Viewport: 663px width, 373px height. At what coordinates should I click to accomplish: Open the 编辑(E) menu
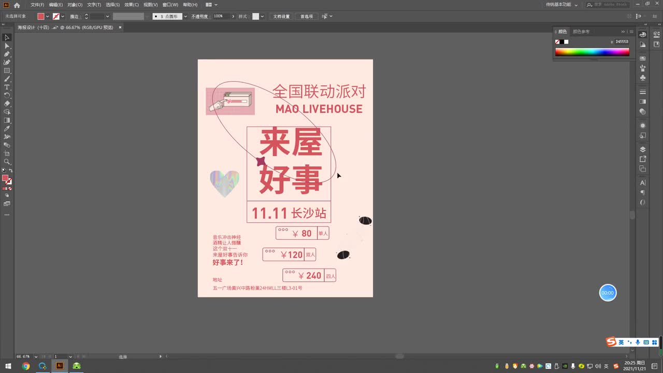point(56,5)
